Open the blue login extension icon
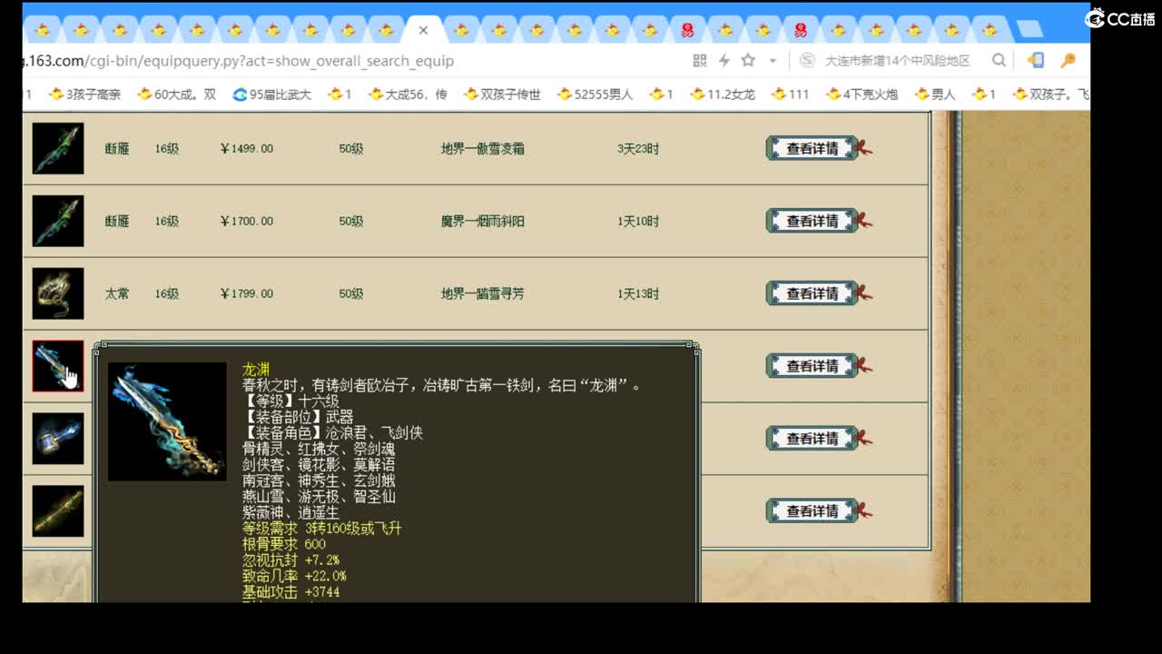 coord(1036,61)
